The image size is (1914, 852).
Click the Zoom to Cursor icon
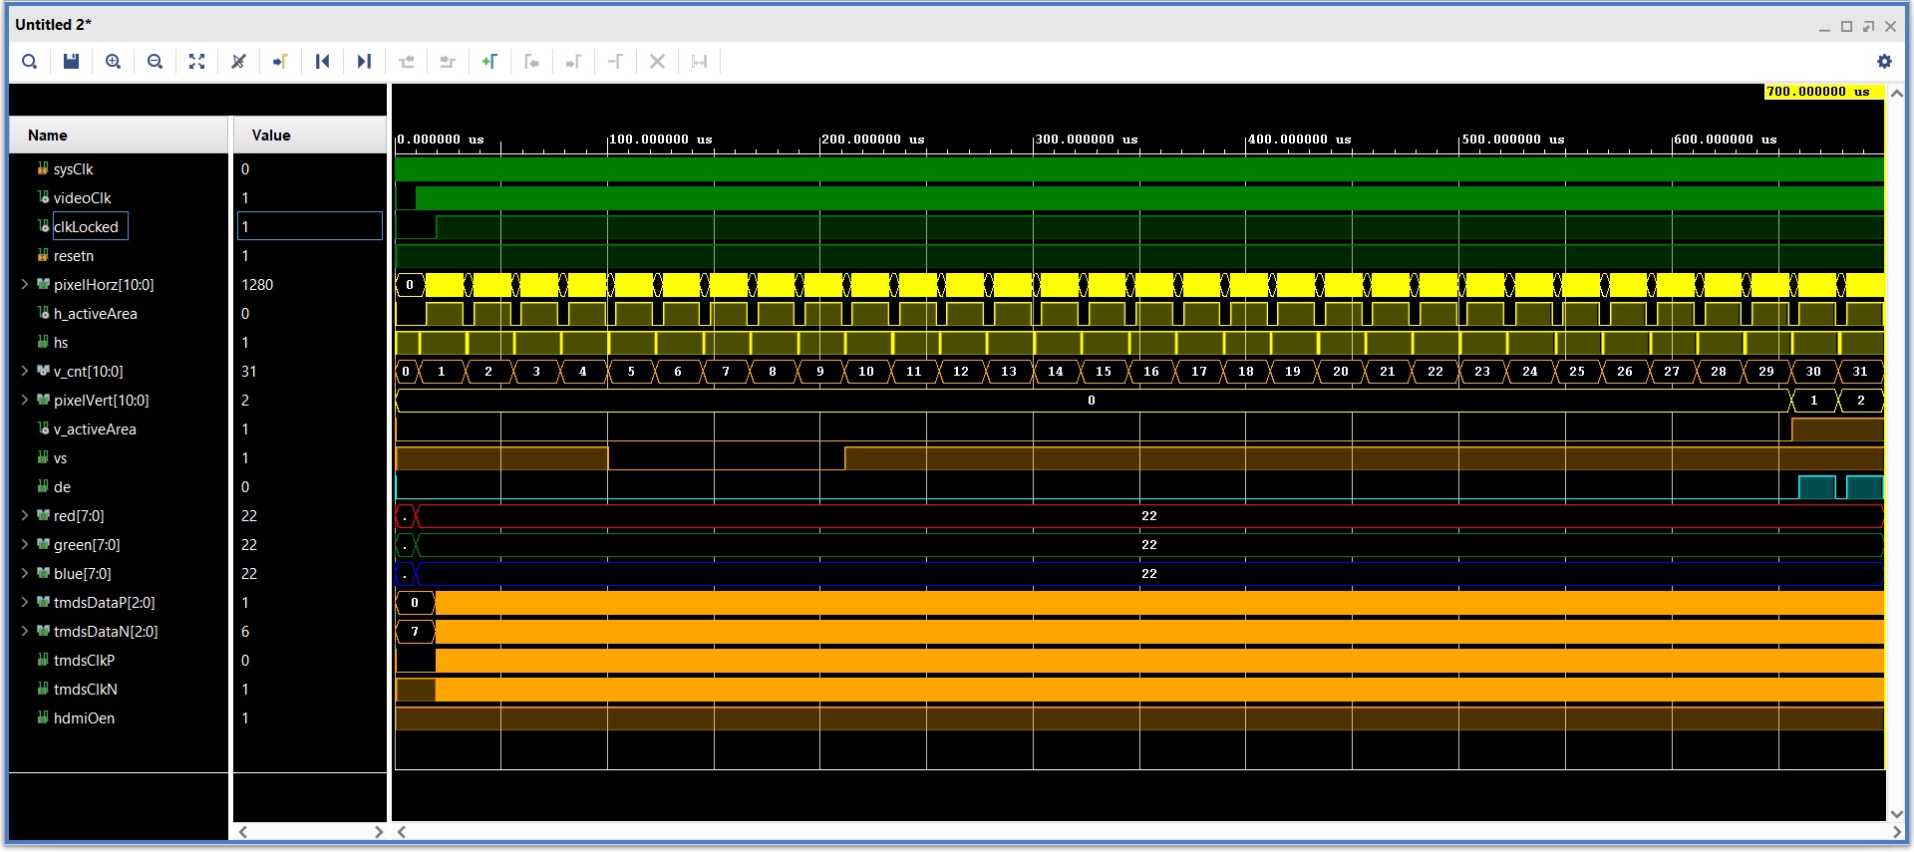point(238,62)
